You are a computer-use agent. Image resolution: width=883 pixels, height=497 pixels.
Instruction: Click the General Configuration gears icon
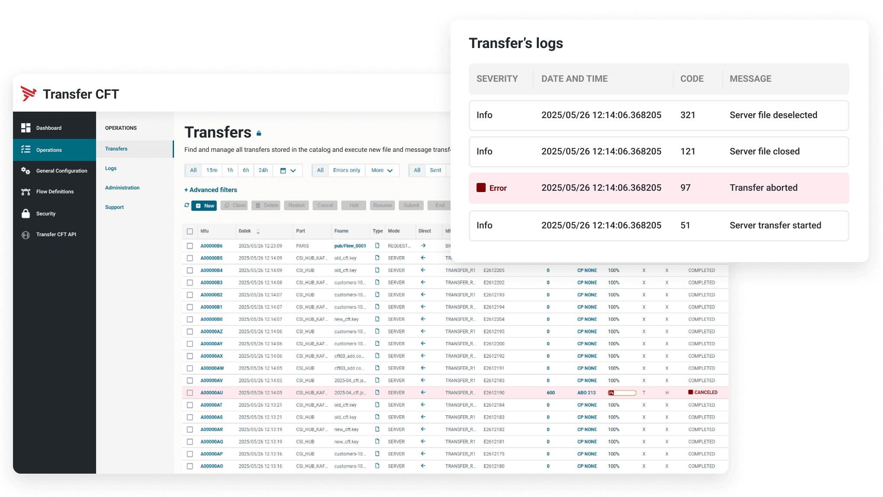(x=26, y=171)
